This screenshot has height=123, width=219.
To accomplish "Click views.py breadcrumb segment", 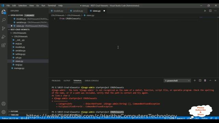I will coord(90,15).
